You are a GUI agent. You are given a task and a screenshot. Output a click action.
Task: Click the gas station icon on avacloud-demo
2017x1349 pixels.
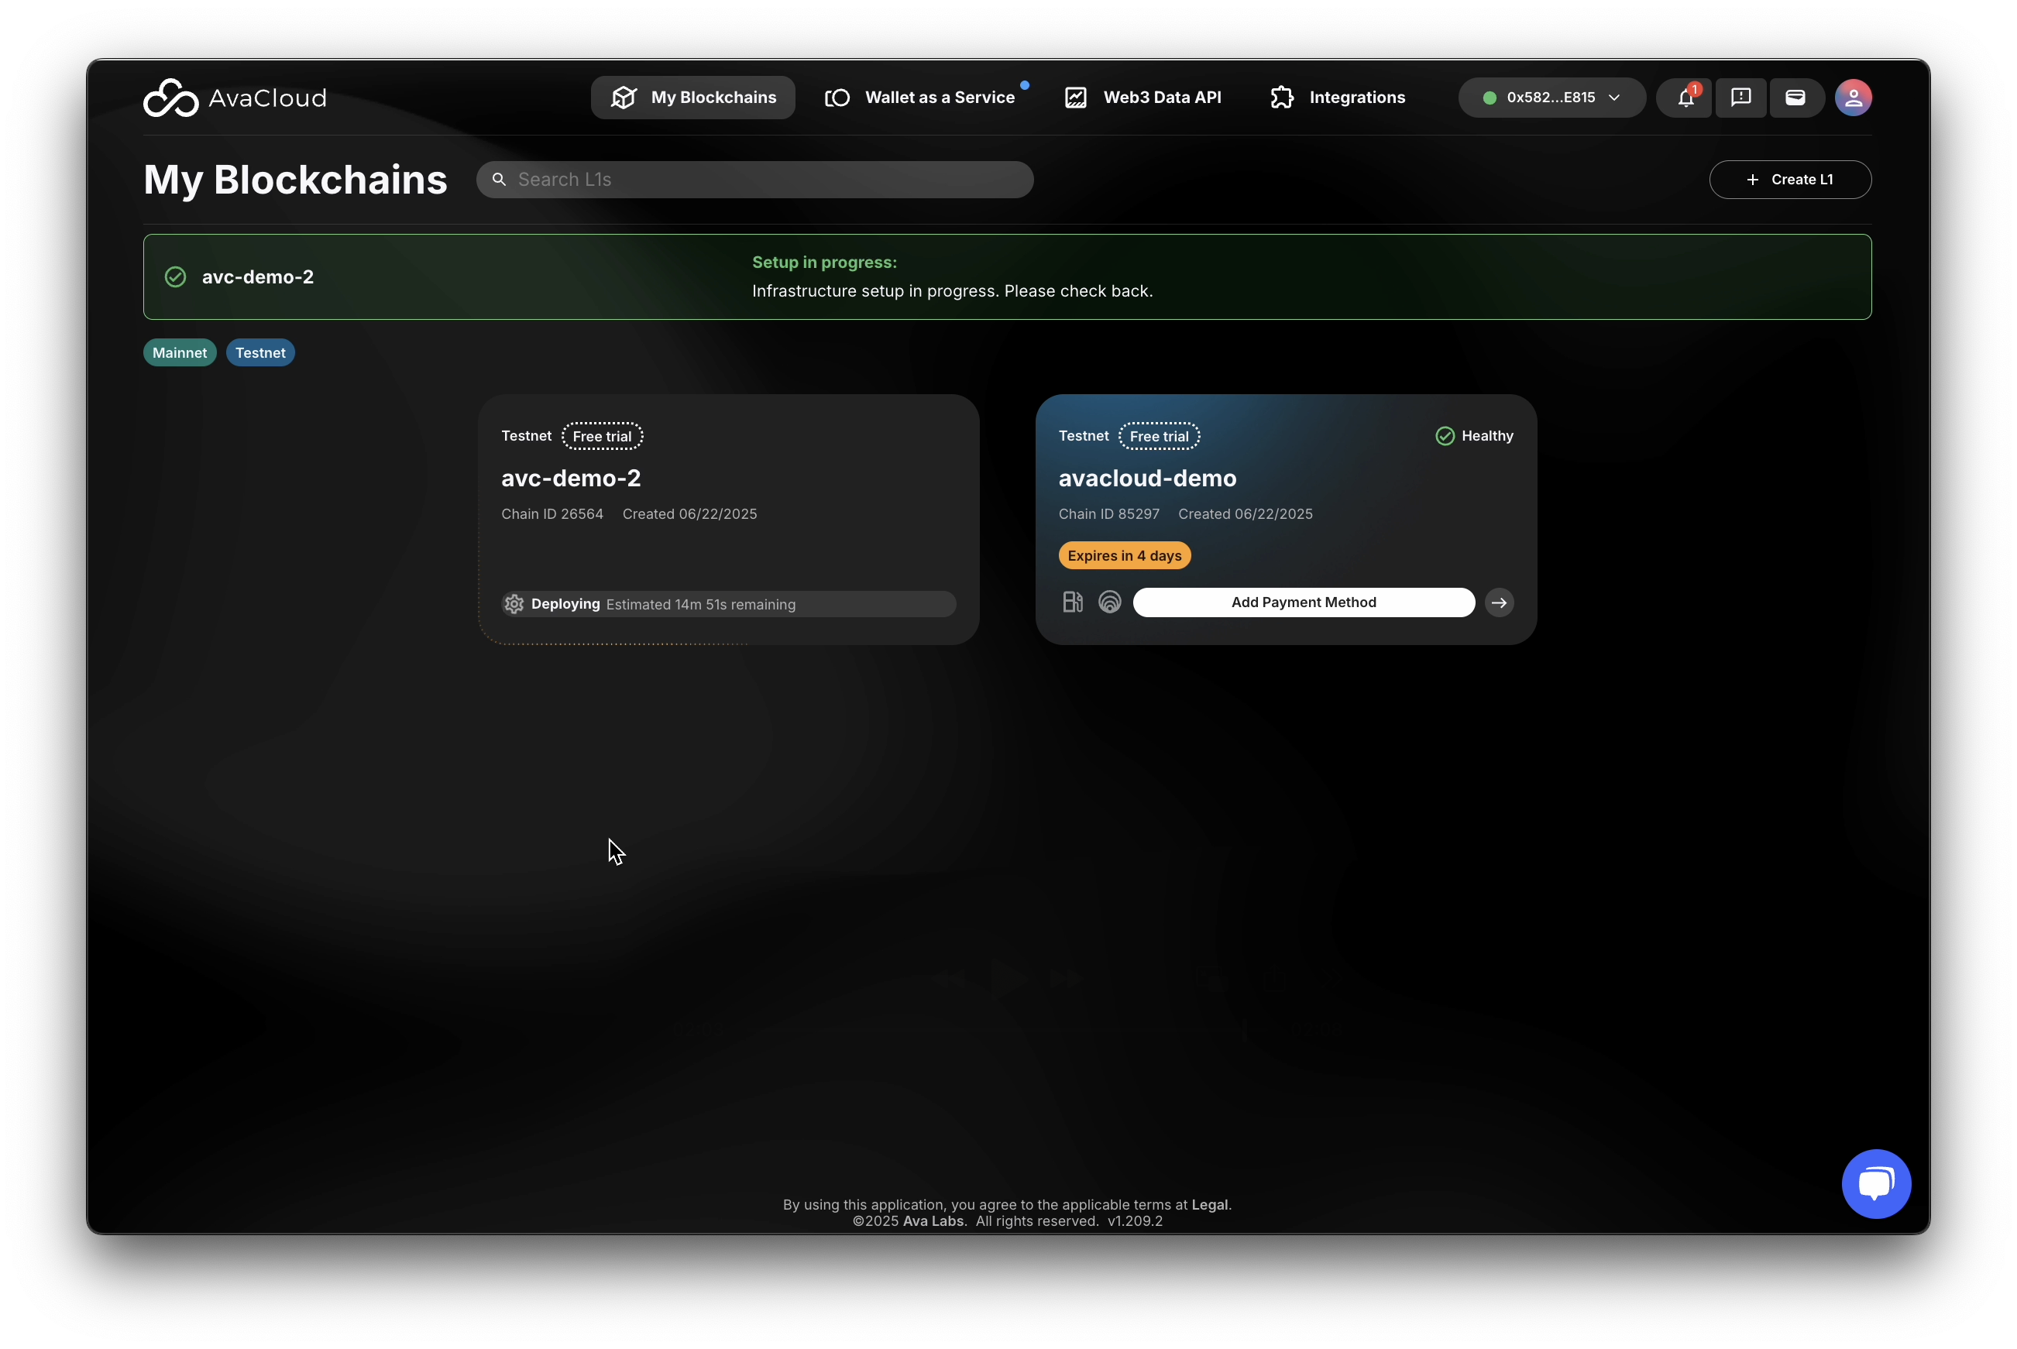pyautogui.click(x=1072, y=602)
